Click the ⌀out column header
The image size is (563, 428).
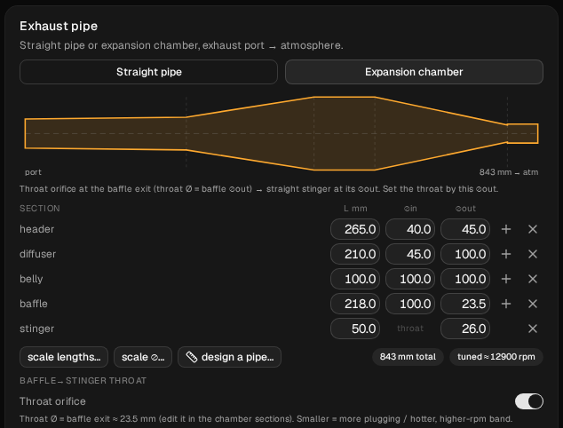465,209
